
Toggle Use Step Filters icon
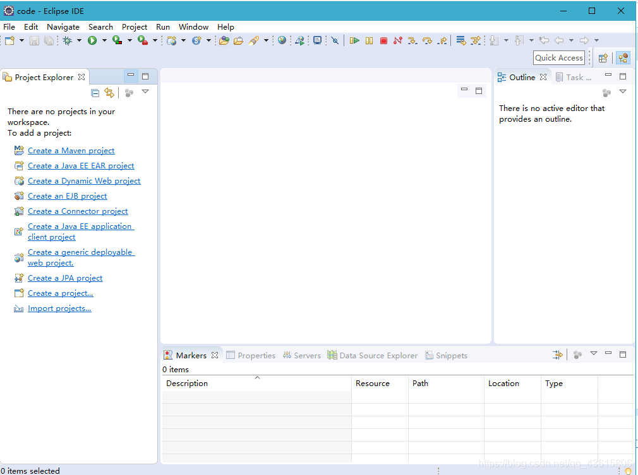click(475, 40)
